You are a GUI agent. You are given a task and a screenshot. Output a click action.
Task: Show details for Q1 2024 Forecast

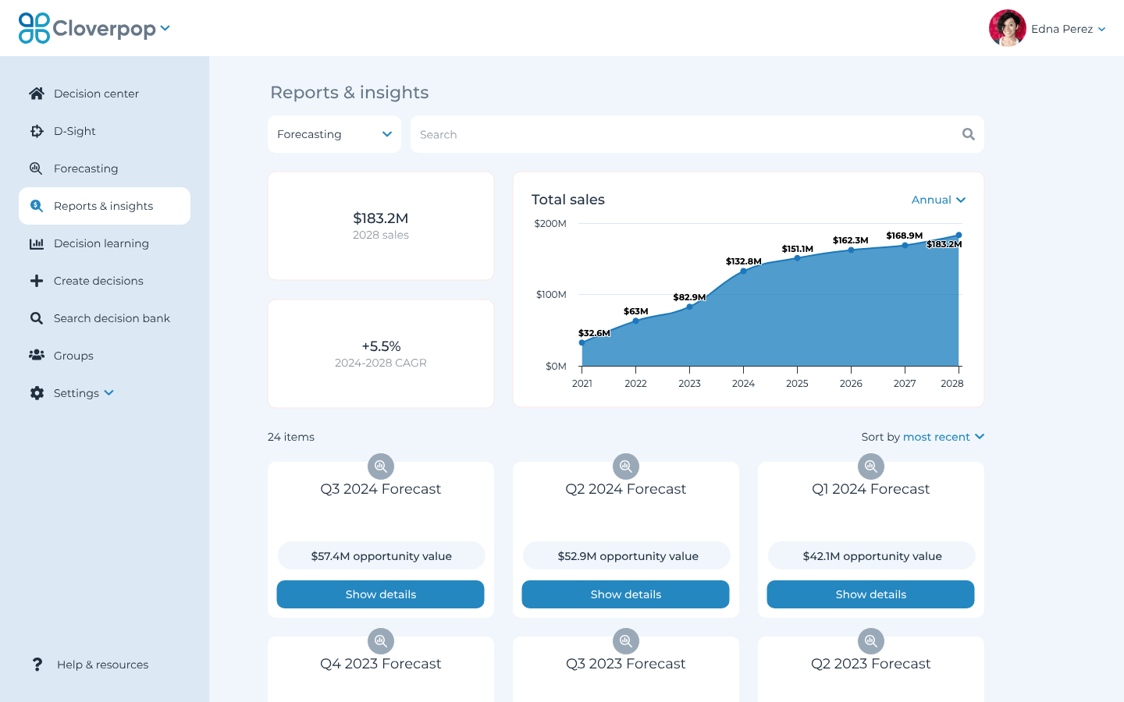click(x=870, y=594)
